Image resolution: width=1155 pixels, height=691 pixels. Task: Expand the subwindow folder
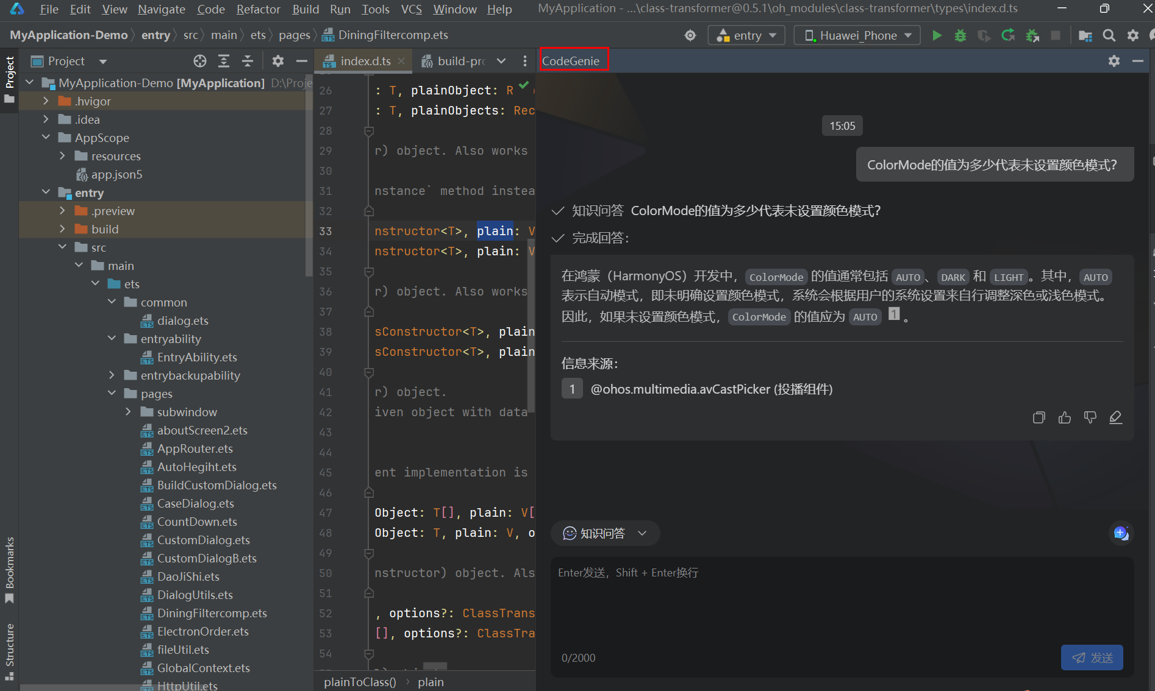tap(128, 412)
